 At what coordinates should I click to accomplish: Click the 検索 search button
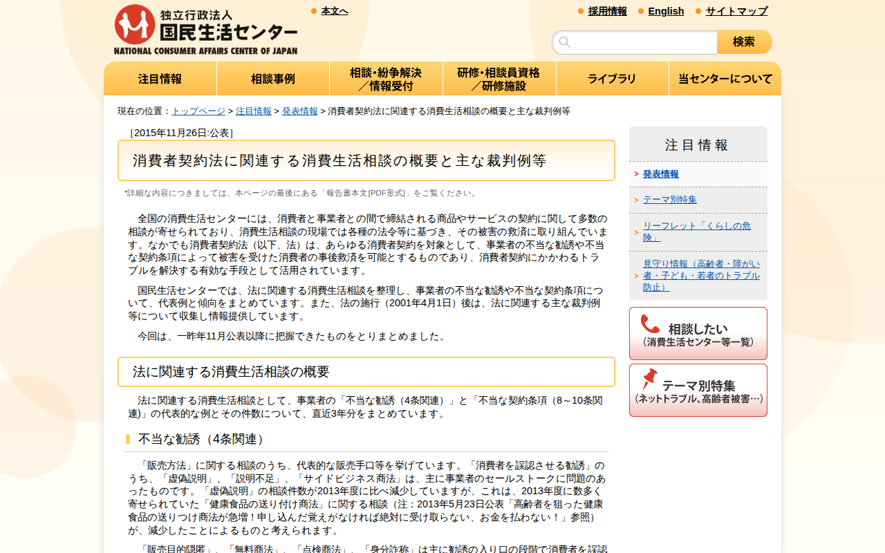pyautogui.click(x=745, y=42)
